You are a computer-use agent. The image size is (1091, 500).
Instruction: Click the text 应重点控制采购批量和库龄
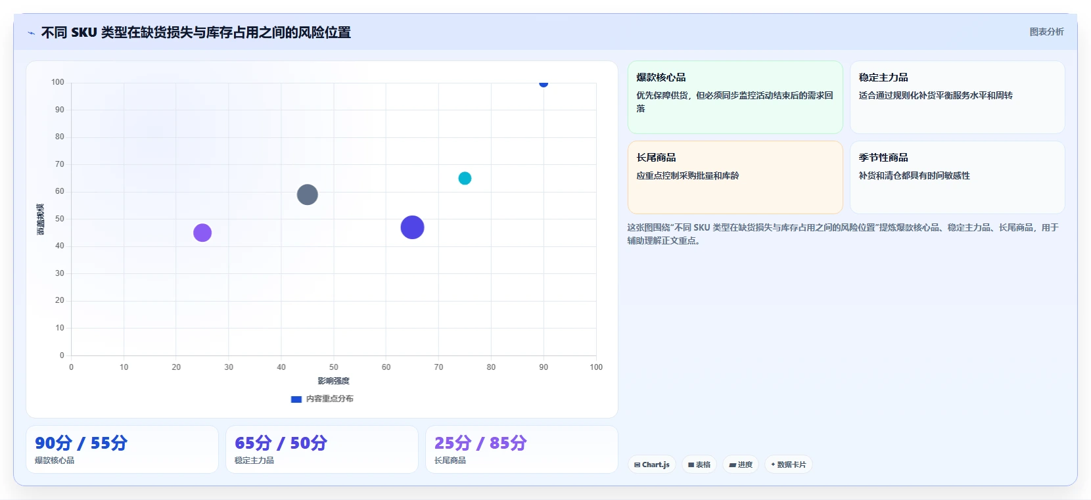click(687, 175)
